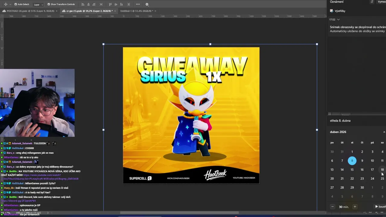Select day 24 in calendar
Image resolution: width=386 pixels, height=217 pixels.
tap(372, 179)
